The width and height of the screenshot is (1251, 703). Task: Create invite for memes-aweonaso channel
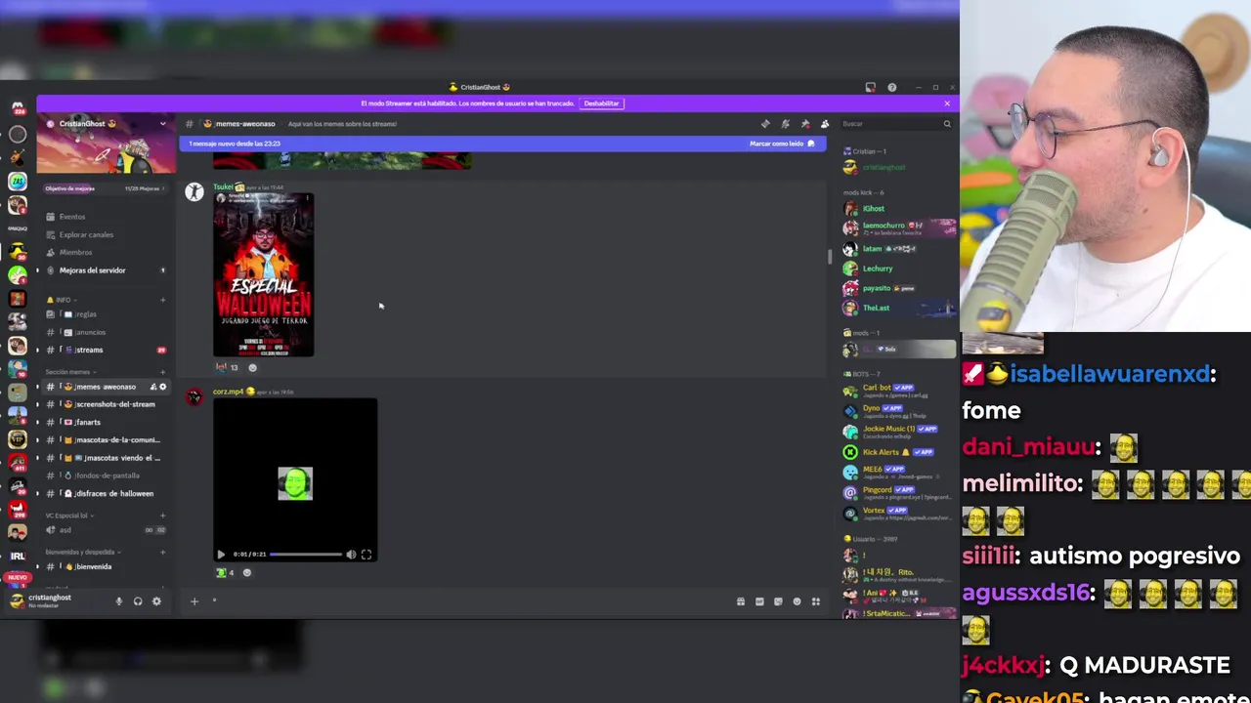point(152,387)
